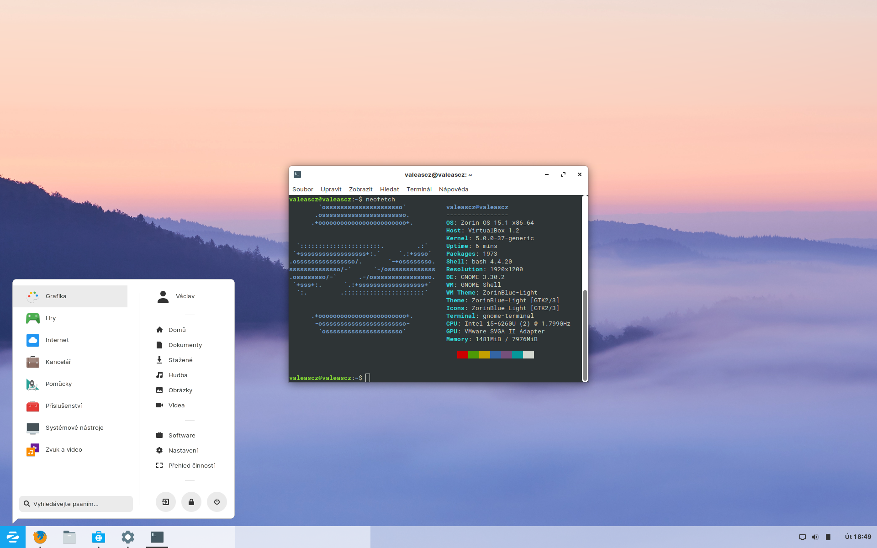Focus the start menu search field
Image resolution: width=877 pixels, height=548 pixels.
76,504
